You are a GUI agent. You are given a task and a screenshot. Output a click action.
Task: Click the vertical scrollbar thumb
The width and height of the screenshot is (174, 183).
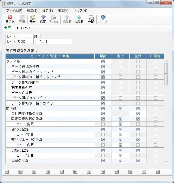click(167, 74)
